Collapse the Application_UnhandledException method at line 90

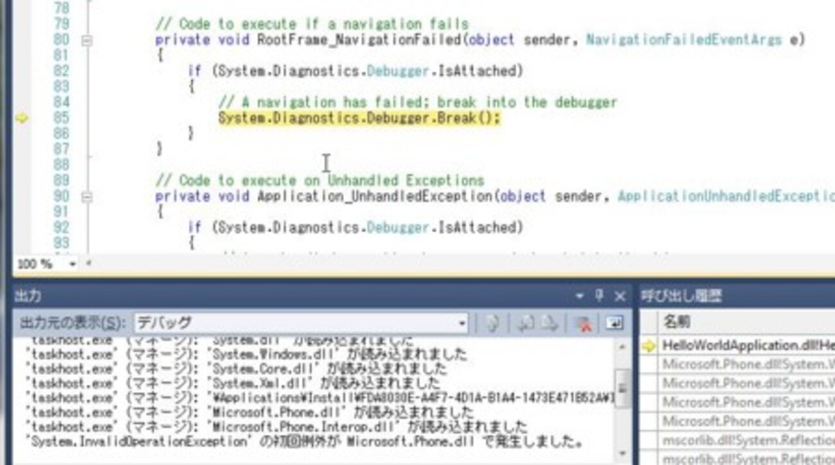point(87,197)
